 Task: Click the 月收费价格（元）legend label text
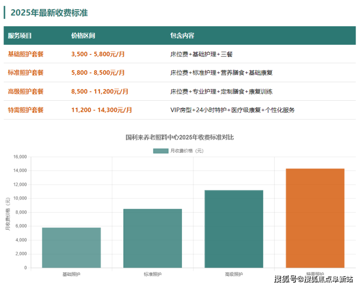[187, 151]
